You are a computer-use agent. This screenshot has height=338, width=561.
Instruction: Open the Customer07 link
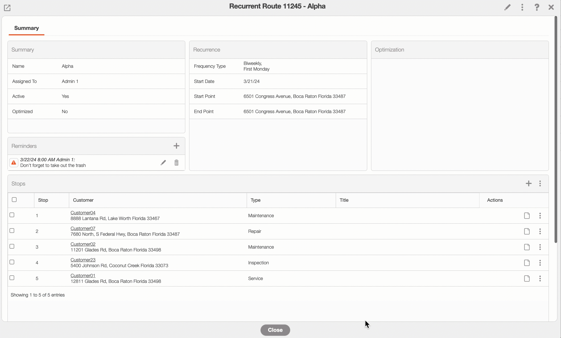point(83,229)
